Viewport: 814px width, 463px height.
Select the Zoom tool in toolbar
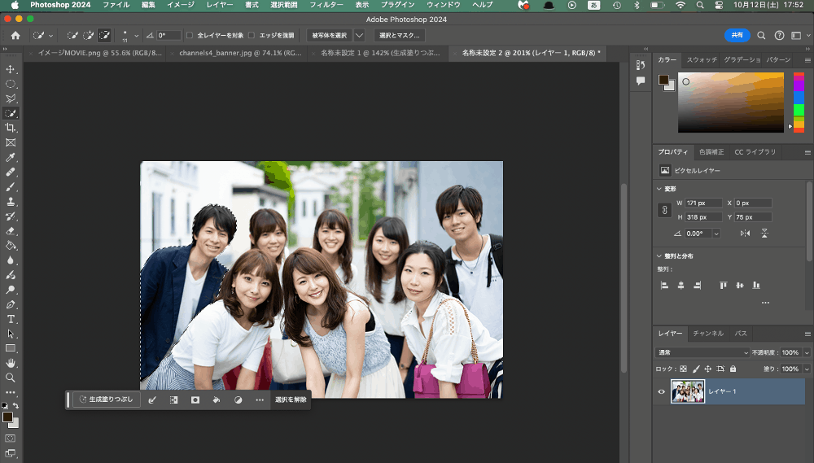pos(11,378)
